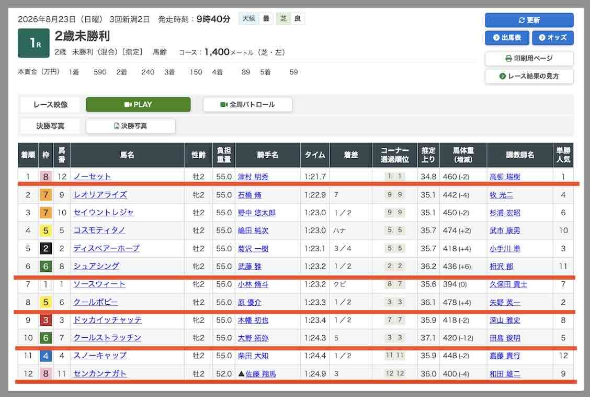590x397 pixels.
Task: Open trainer link 和田 雄二
Action: coord(505,373)
